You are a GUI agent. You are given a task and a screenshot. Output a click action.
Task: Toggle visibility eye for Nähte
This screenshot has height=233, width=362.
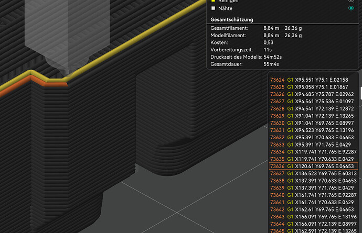coord(350,8)
